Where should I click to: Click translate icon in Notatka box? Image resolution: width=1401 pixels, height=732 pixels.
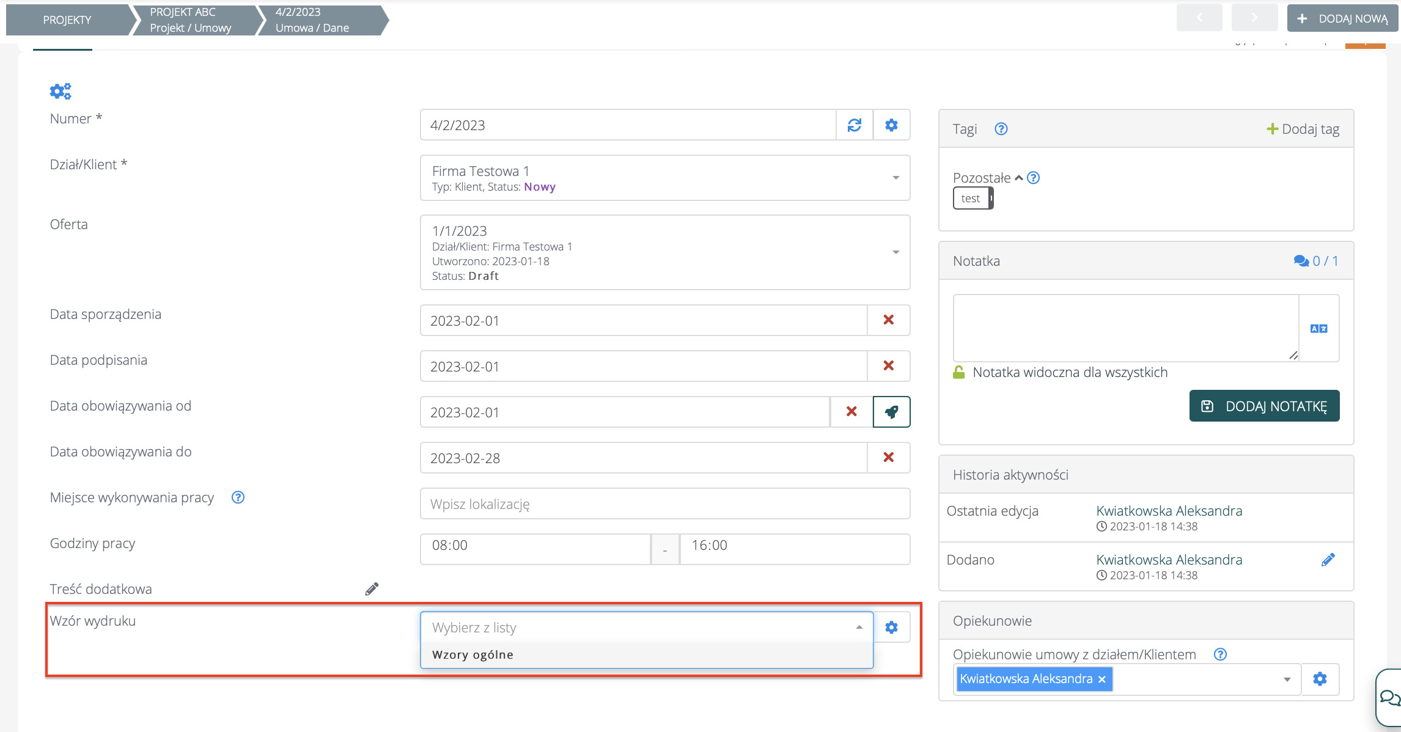pyautogui.click(x=1318, y=329)
